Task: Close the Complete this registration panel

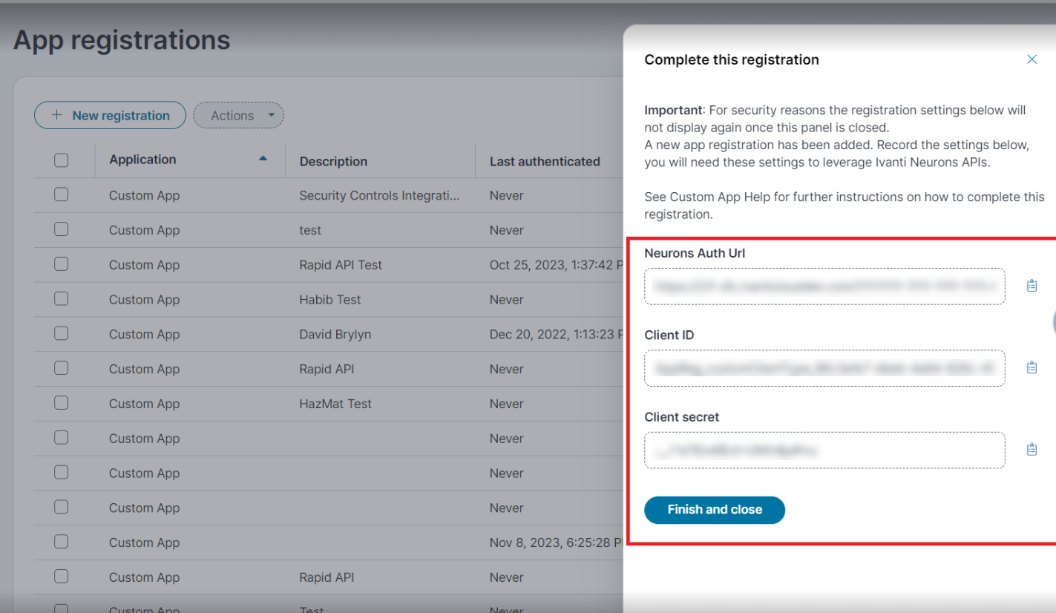Action: point(1032,59)
